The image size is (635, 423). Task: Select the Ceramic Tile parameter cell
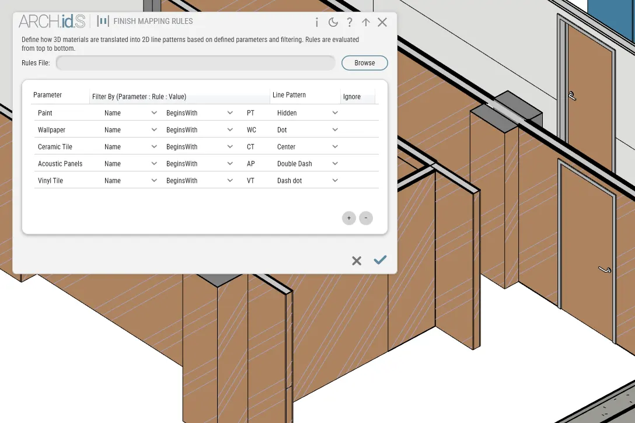pos(55,147)
